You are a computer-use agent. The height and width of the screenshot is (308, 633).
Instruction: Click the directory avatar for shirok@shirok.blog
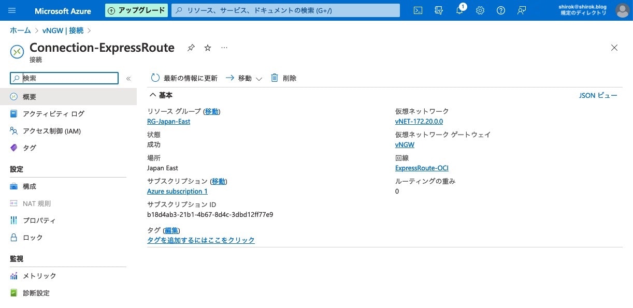622,10
